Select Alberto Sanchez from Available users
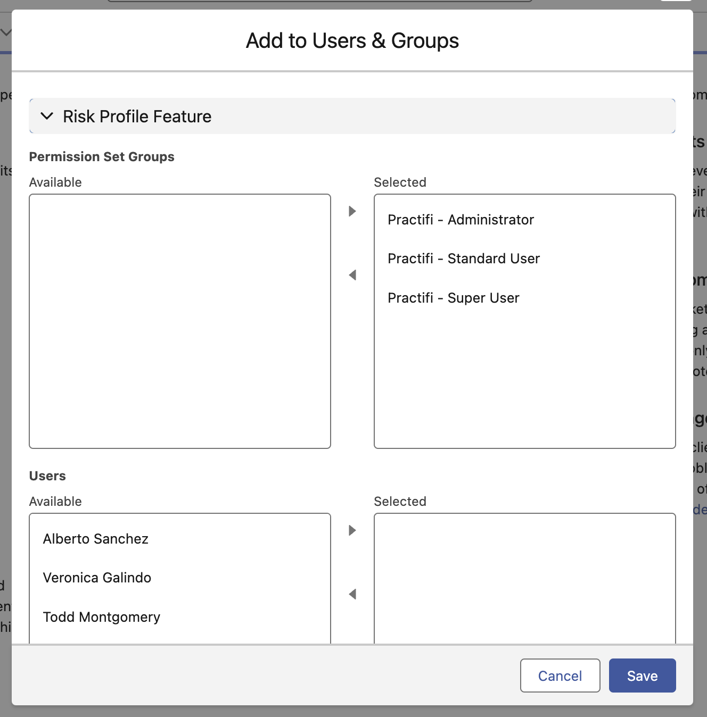 pos(96,539)
